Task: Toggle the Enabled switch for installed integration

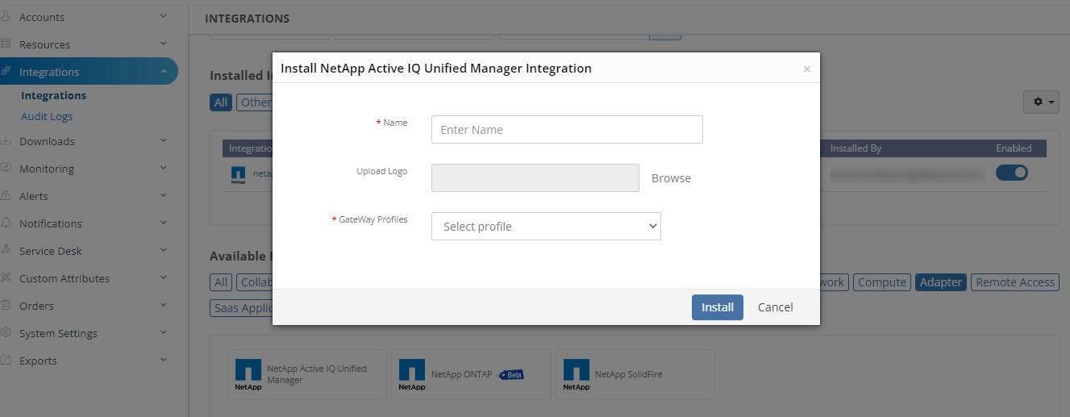Action: click(x=1012, y=173)
